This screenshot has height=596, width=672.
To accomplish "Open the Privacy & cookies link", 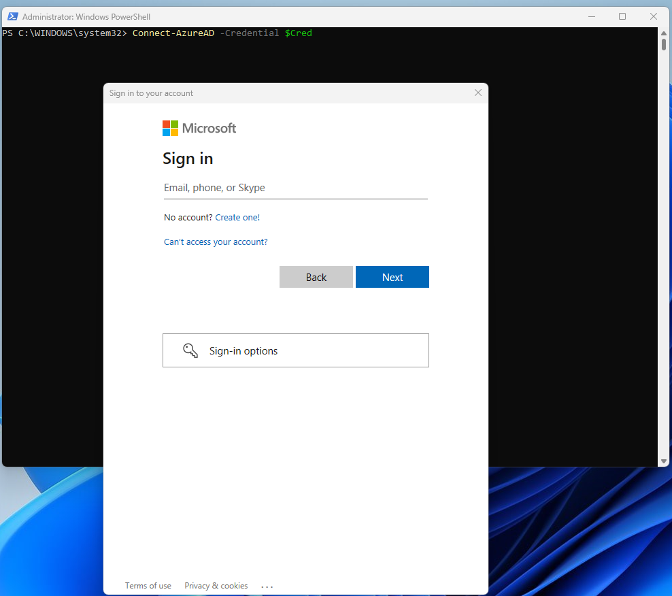I will 216,586.
